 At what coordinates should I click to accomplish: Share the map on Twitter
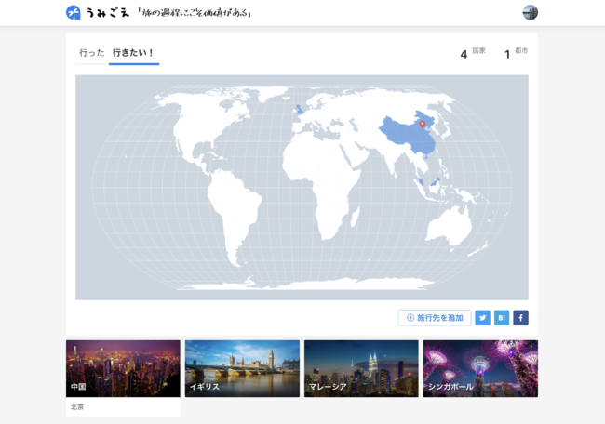tap(482, 318)
